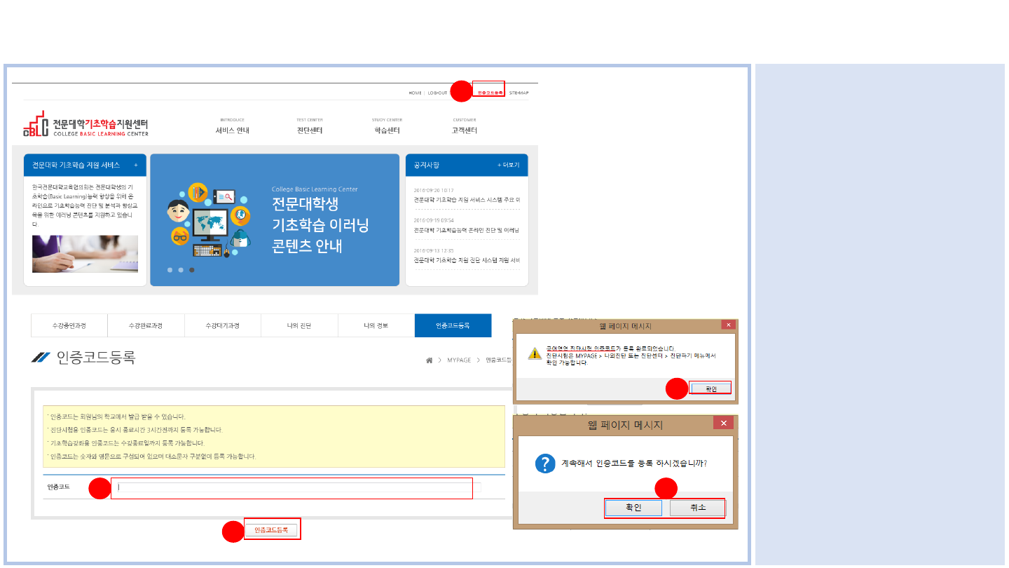
Task: Click the banner illustration with computer monitor
Action: pos(209,219)
